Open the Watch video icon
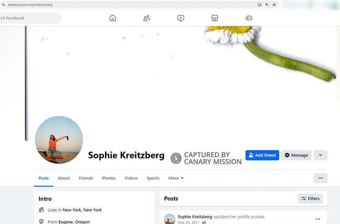Screen dimensions: 340x224 click(181, 18)
